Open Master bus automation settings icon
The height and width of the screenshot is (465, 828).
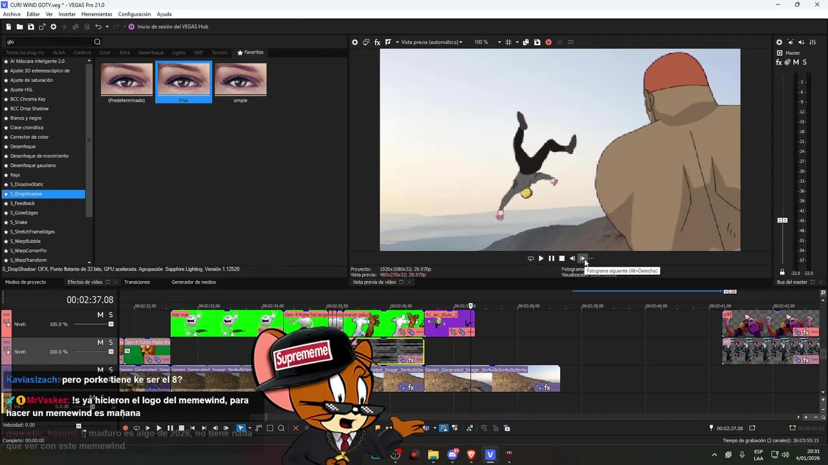pos(787,62)
